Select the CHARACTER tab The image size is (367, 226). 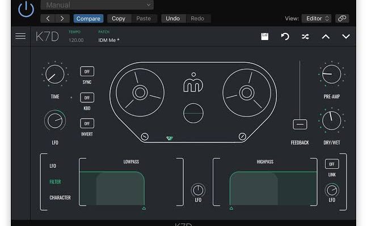tap(60, 198)
